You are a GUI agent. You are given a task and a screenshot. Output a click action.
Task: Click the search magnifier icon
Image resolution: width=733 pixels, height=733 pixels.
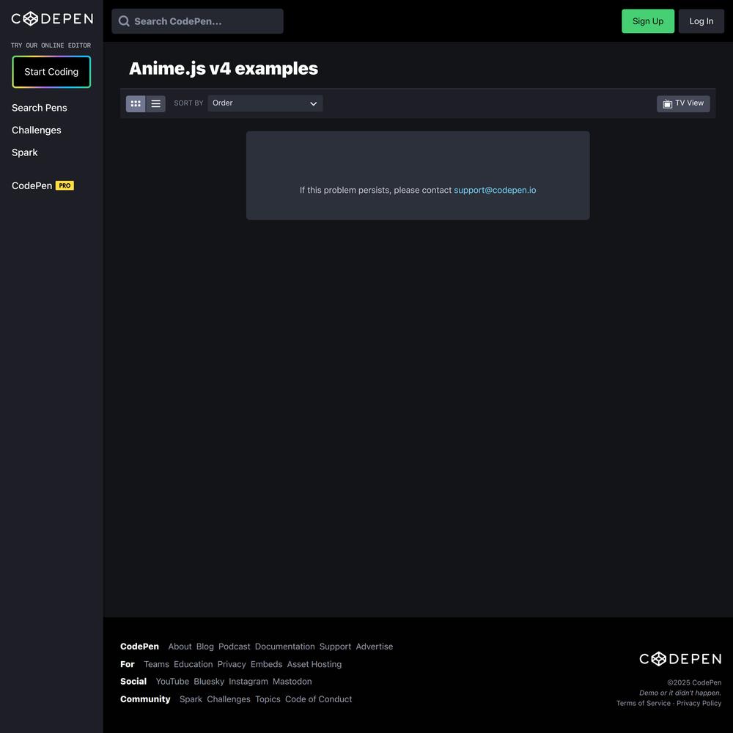coord(124,21)
